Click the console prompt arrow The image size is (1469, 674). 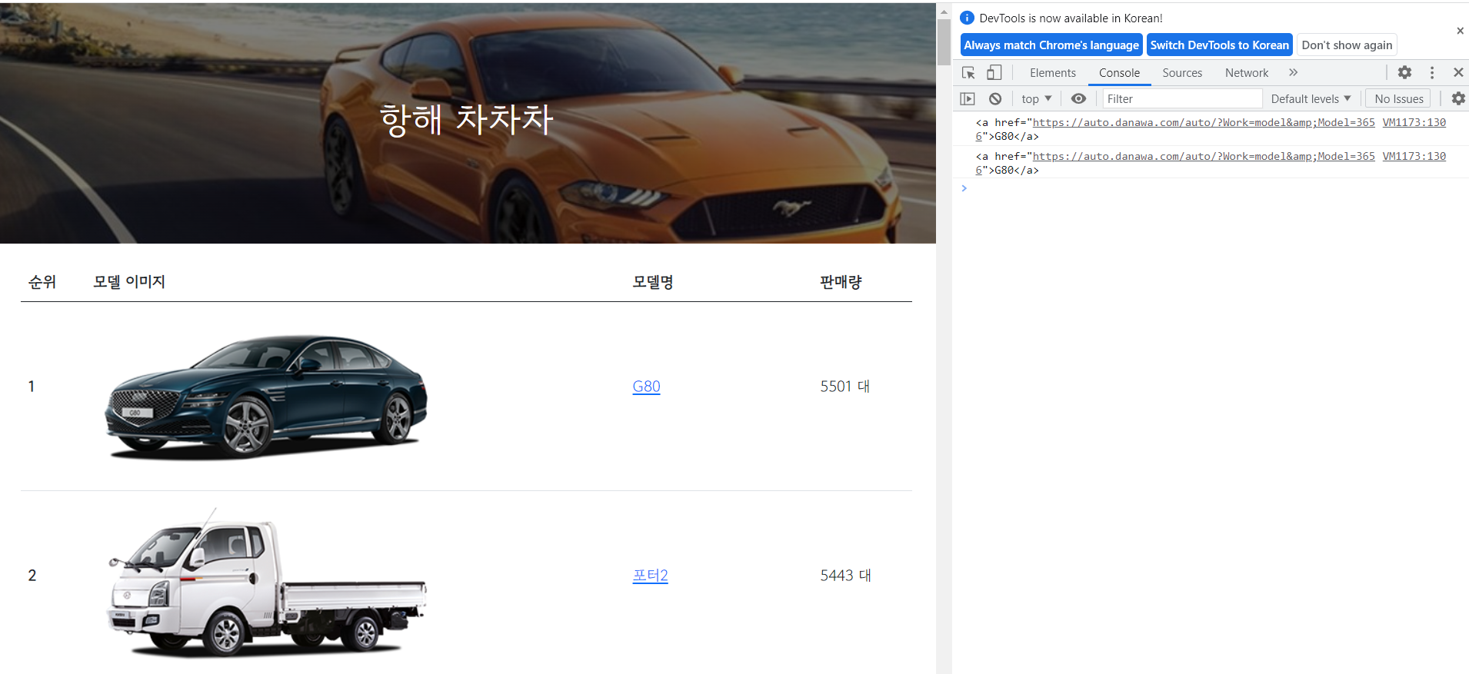tap(964, 188)
